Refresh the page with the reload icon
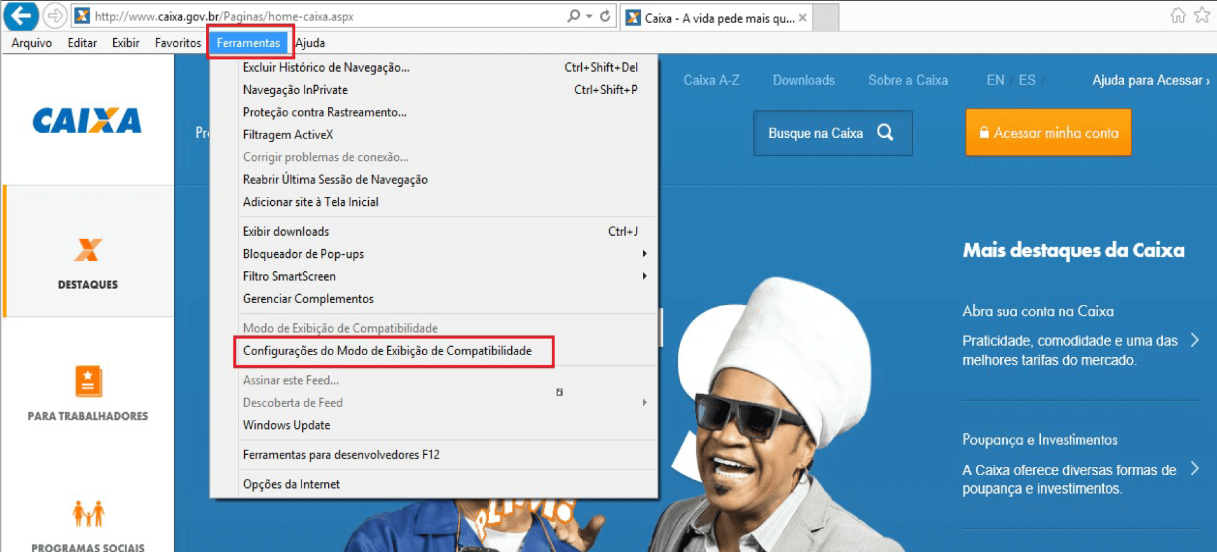Screen dimensions: 1217x552 [605, 16]
